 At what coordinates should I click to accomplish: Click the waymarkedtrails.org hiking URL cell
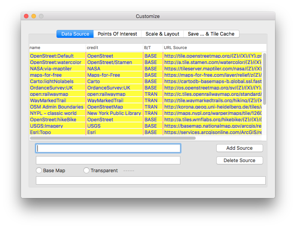pyautogui.click(x=213, y=100)
